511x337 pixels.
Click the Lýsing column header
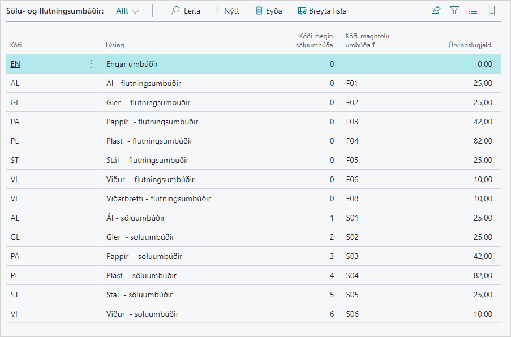(115, 45)
